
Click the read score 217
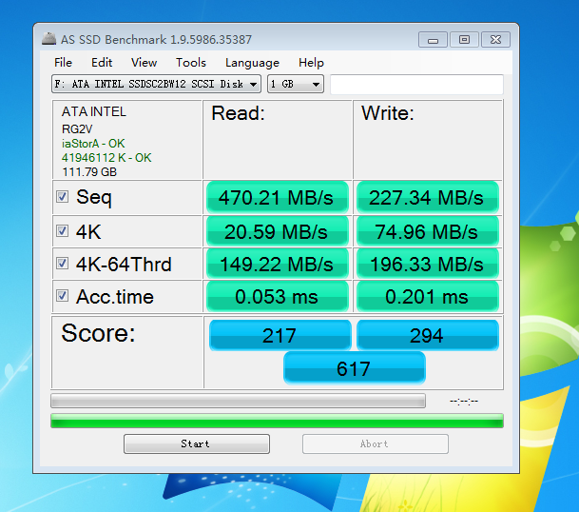tap(280, 335)
